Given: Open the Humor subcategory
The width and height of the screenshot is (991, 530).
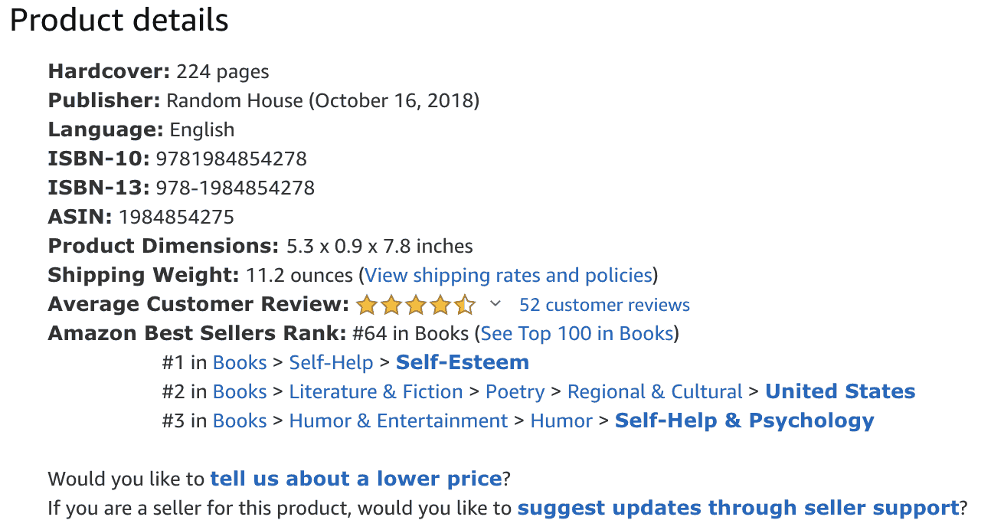Looking at the screenshot, I should pyautogui.click(x=561, y=420).
